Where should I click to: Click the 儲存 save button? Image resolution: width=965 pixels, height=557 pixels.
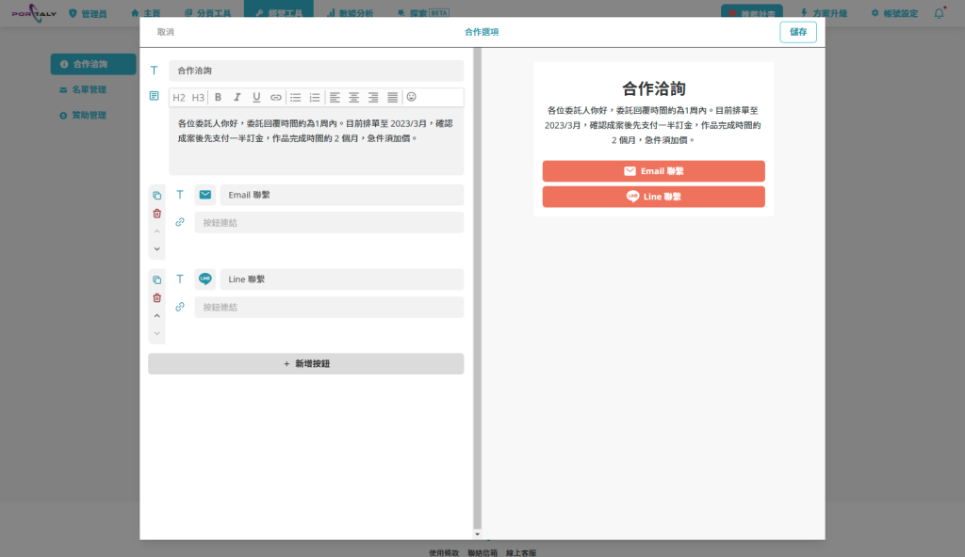point(797,32)
